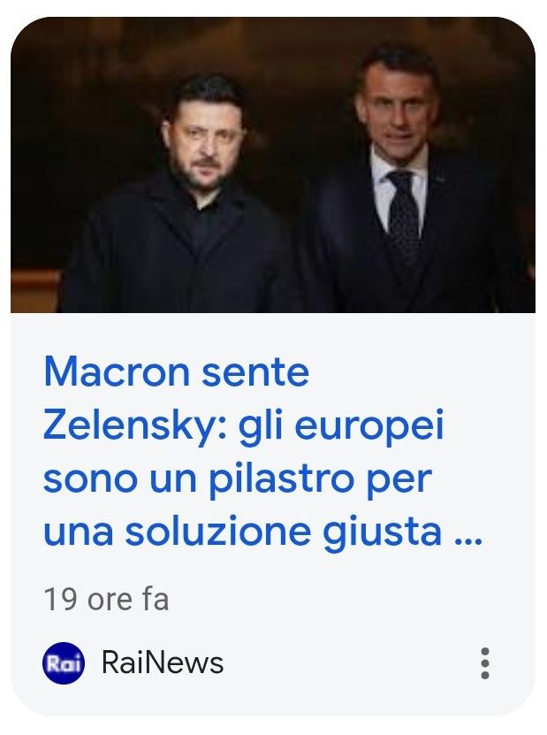The image size is (547, 735).
Task: Tap the ellipsis ending the headline
Action: click(468, 541)
